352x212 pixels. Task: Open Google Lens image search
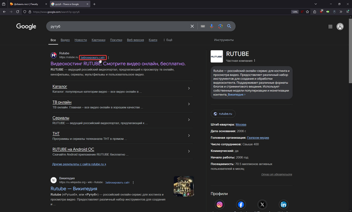(220, 27)
